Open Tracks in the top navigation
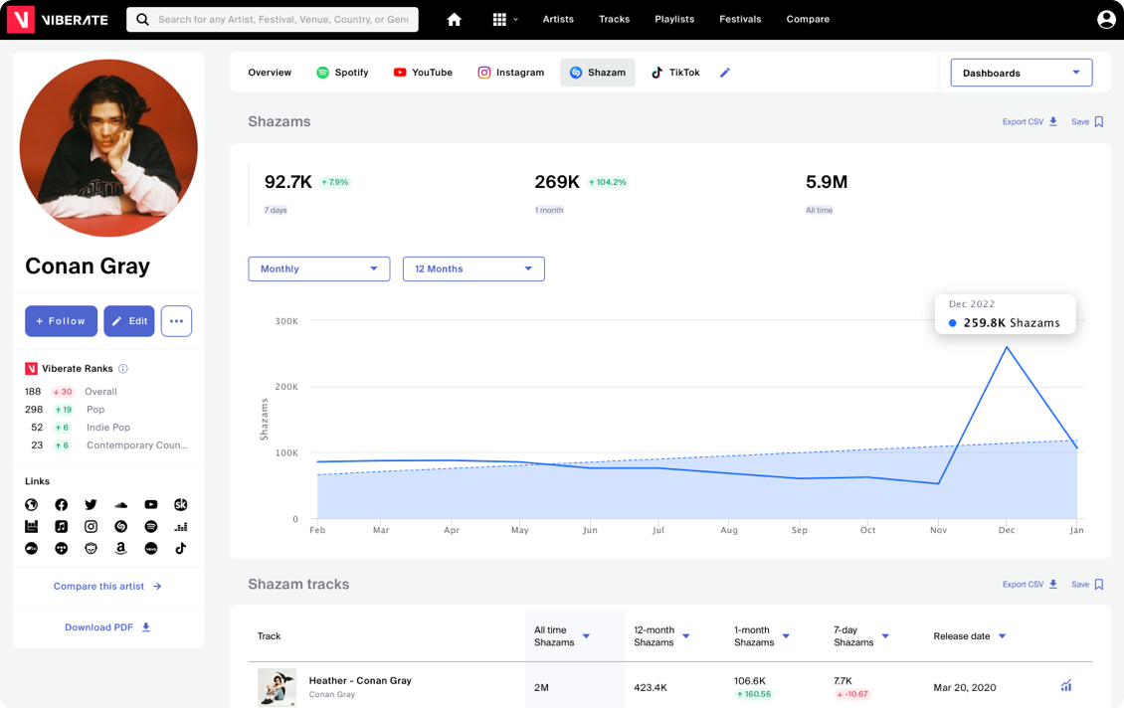Viewport: 1124px width, 708px height. (615, 19)
